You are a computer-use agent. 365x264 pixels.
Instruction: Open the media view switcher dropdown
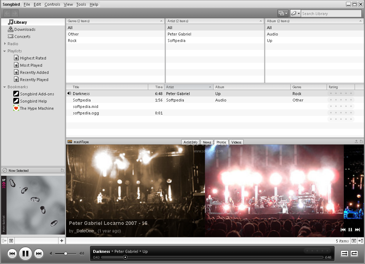pos(283,14)
